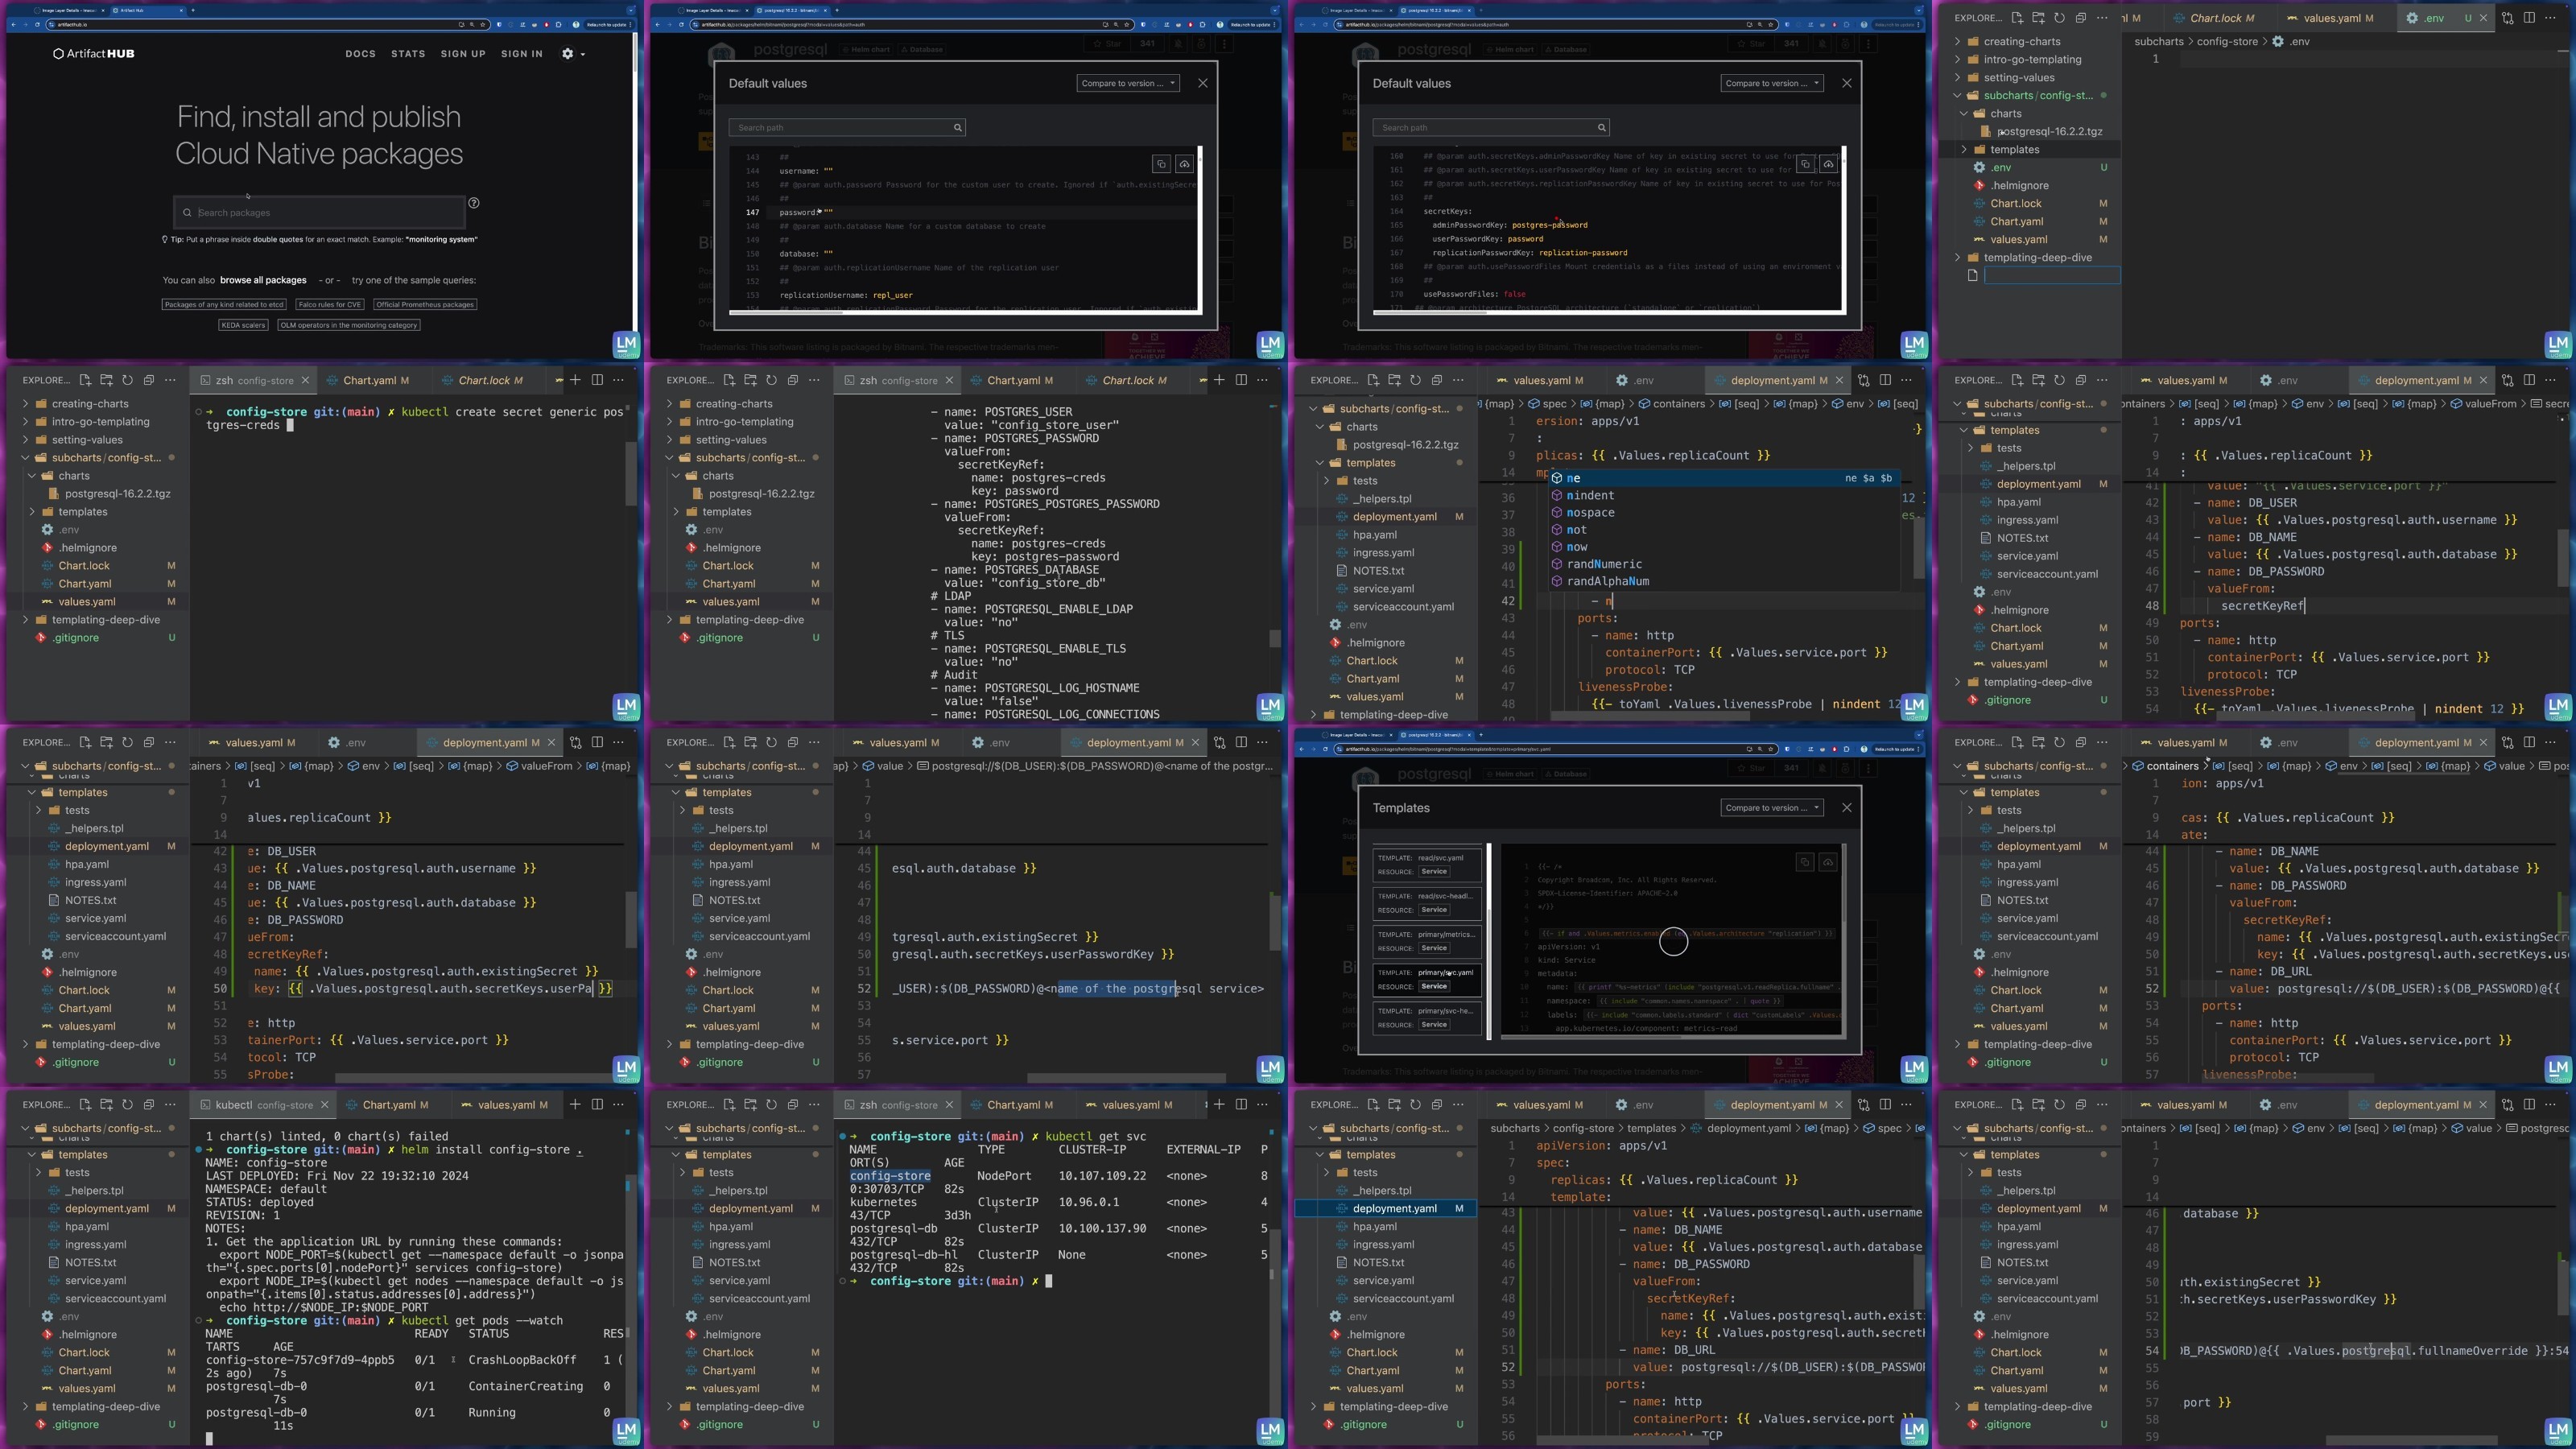Open the STATS link on Artifact Hub
2576x1449 pixels.
pos(408,54)
